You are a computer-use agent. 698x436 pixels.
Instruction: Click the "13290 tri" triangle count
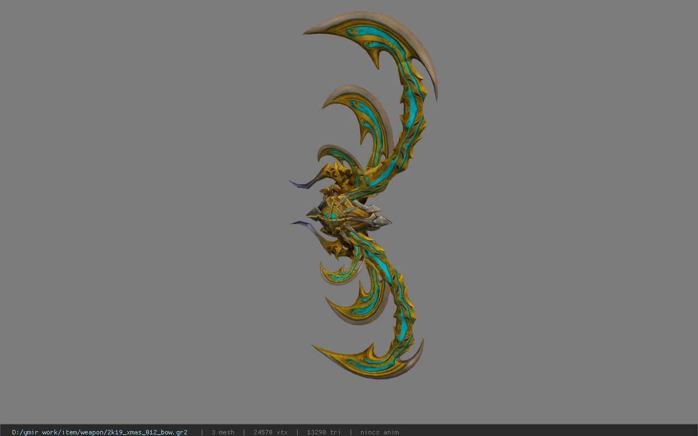point(324,432)
